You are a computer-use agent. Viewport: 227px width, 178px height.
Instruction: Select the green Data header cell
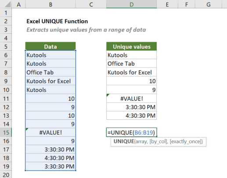(50, 46)
